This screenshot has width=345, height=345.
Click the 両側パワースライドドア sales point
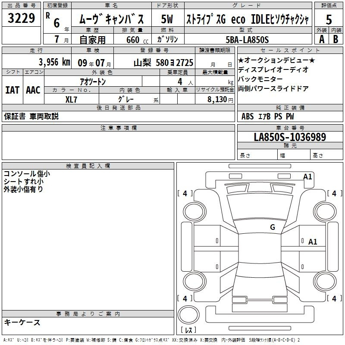tap(273, 89)
